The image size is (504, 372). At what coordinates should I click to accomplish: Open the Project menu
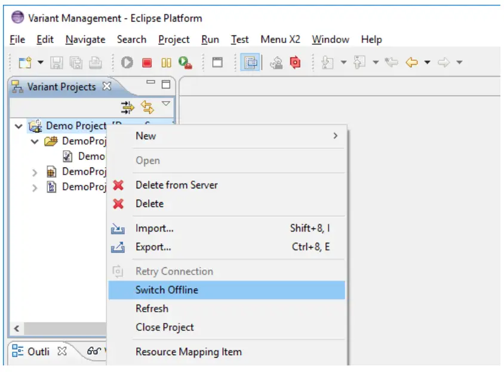[174, 39]
